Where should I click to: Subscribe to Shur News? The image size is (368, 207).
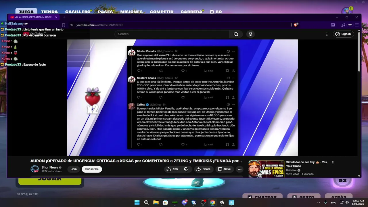(92, 169)
